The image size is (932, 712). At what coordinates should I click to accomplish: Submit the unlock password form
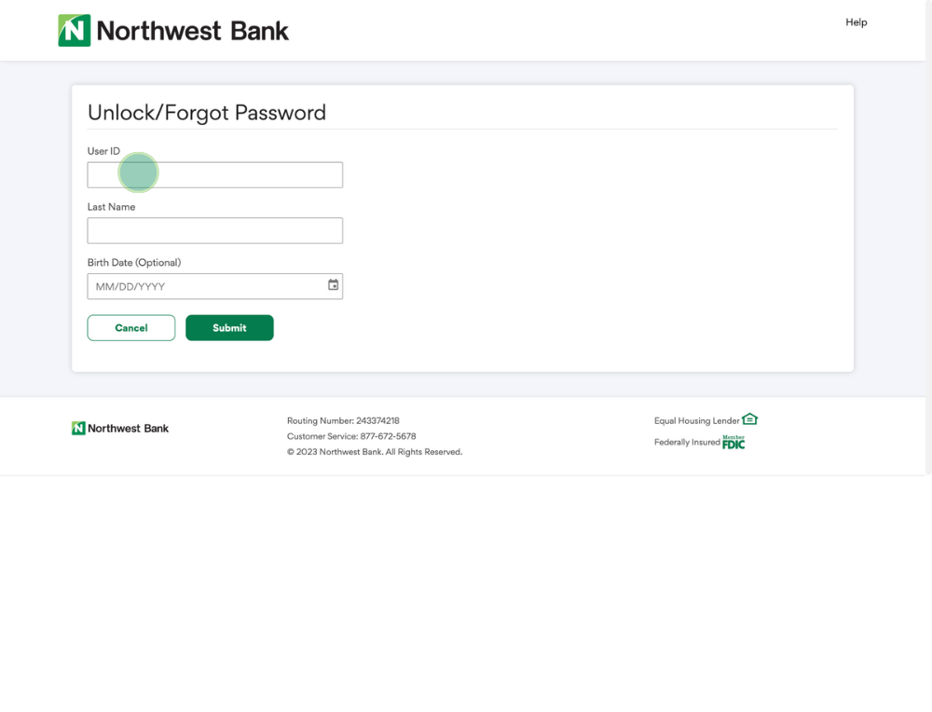click(229, 328)
